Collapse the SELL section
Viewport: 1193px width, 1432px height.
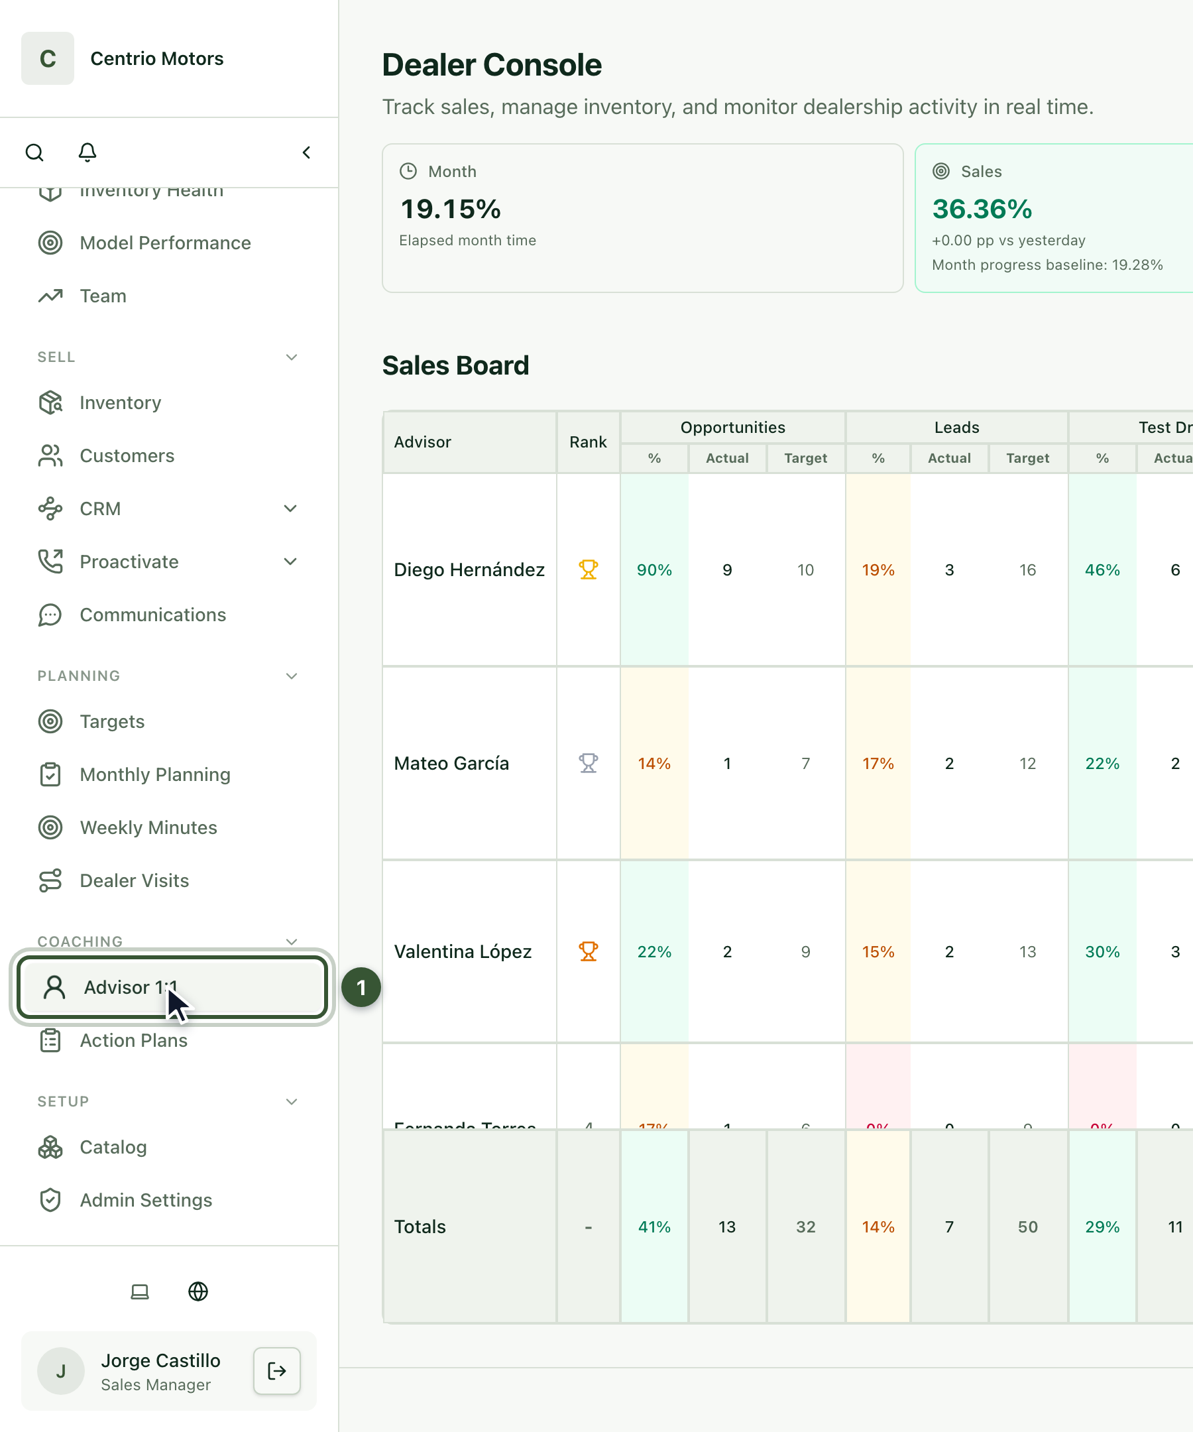tap(292, 357)
